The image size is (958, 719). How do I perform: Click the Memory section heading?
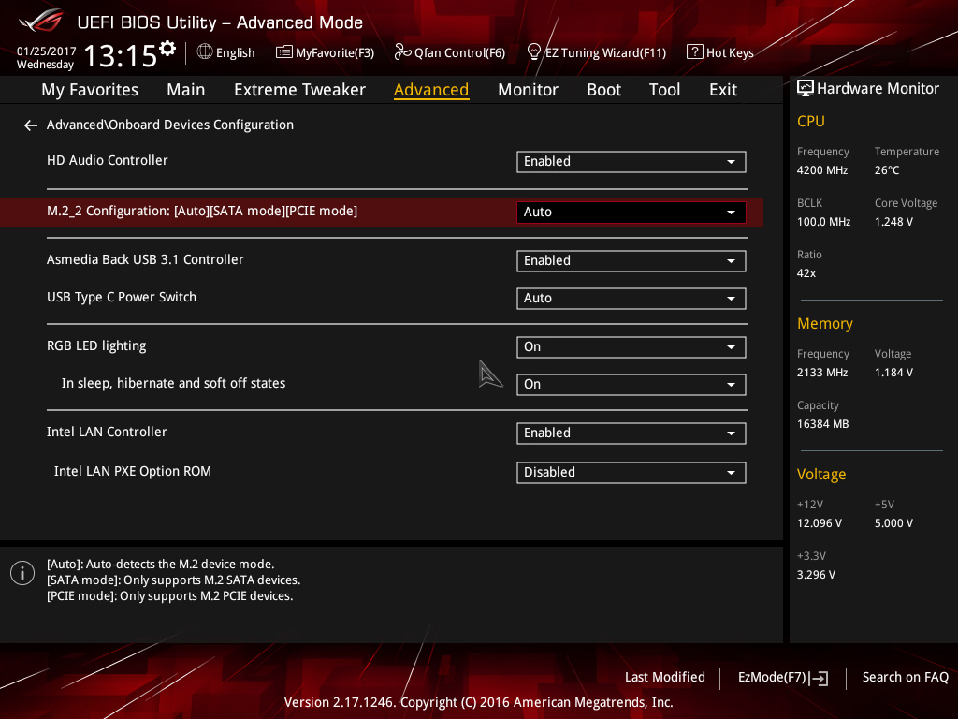(824, 324)
